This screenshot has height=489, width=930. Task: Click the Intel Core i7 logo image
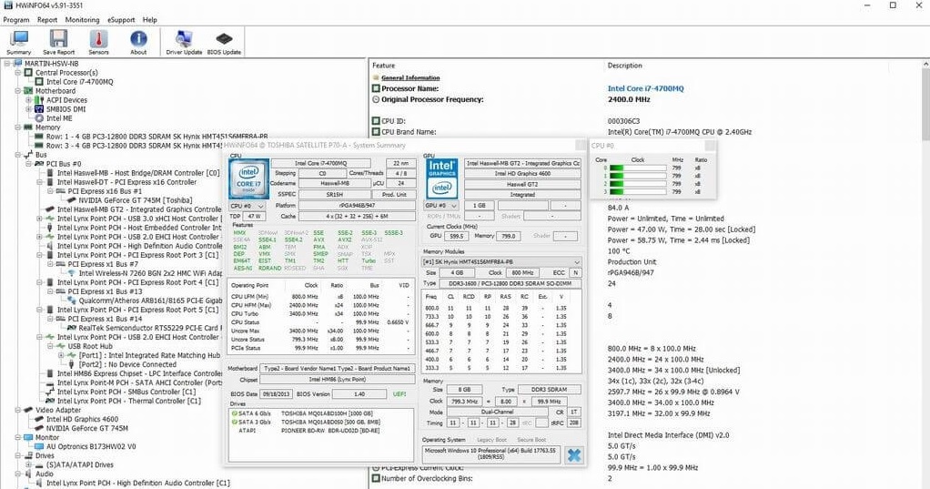[249, 179]
